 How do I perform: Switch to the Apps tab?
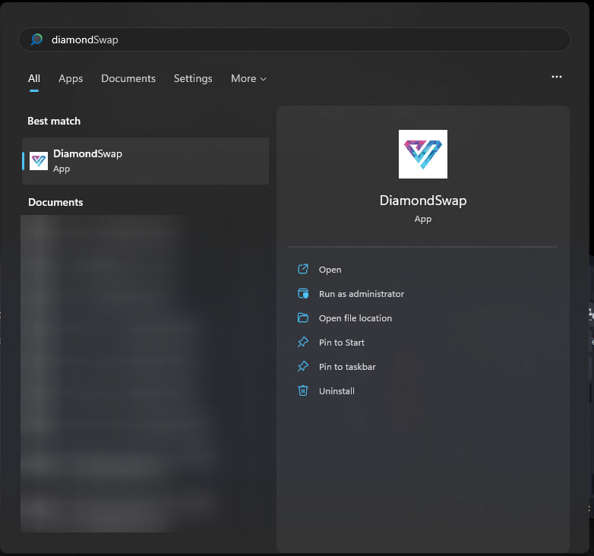point(71,78)
